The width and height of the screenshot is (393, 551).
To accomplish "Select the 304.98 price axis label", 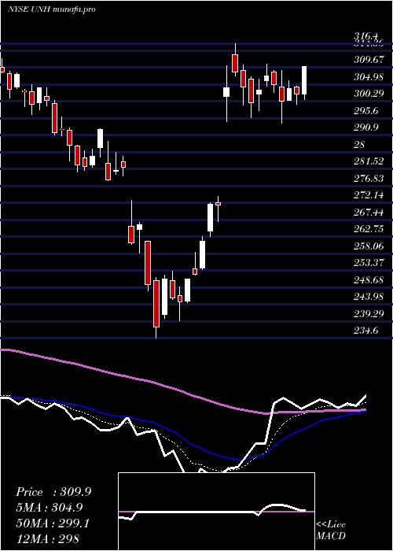I will click(x=369, y=76).
